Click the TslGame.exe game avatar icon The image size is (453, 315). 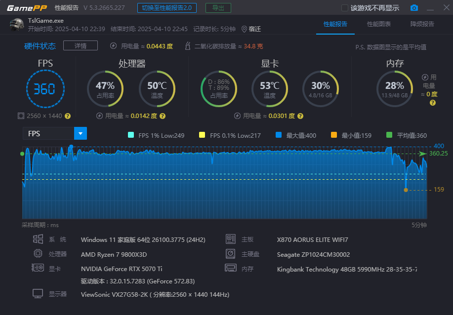17,25
